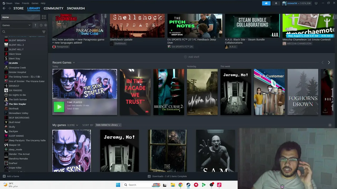
Task: Click the Paragnosia icon under the news card
Action: click(54, 47)
